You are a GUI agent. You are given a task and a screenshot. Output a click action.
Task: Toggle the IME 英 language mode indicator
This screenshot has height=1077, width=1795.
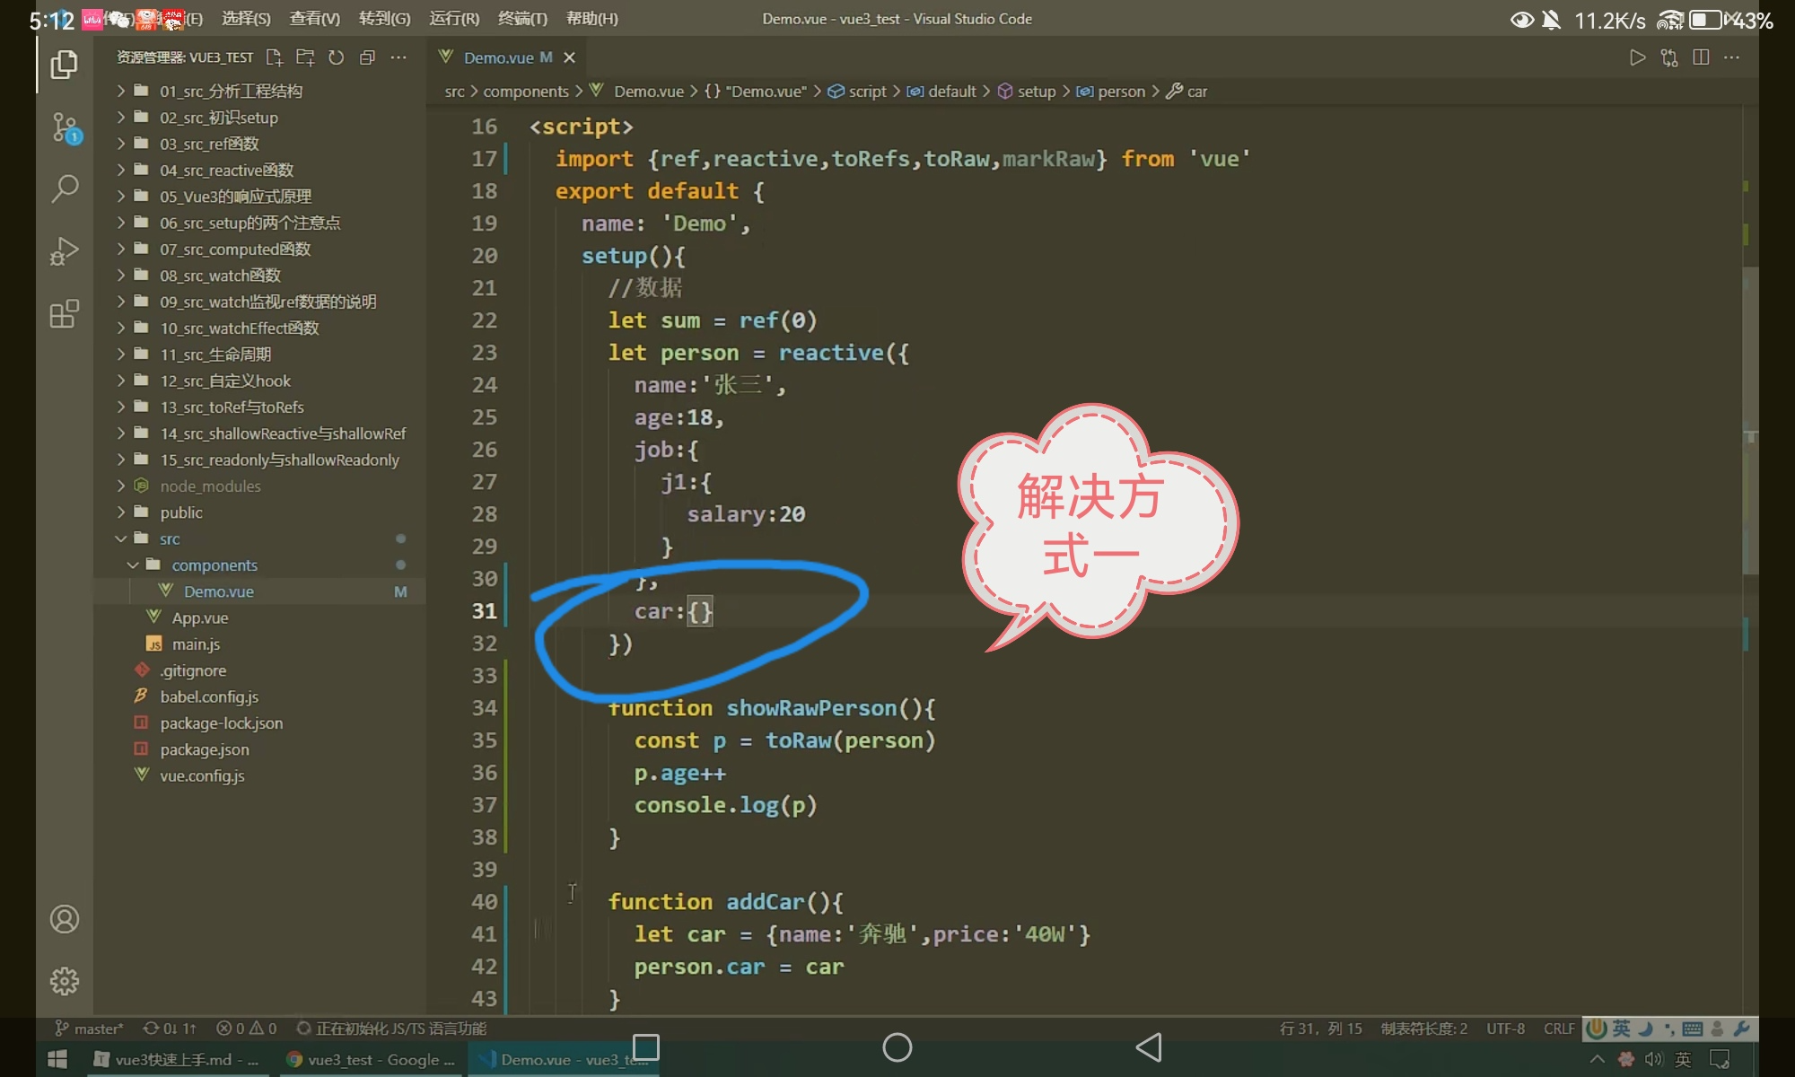tap(1621, 1029)
